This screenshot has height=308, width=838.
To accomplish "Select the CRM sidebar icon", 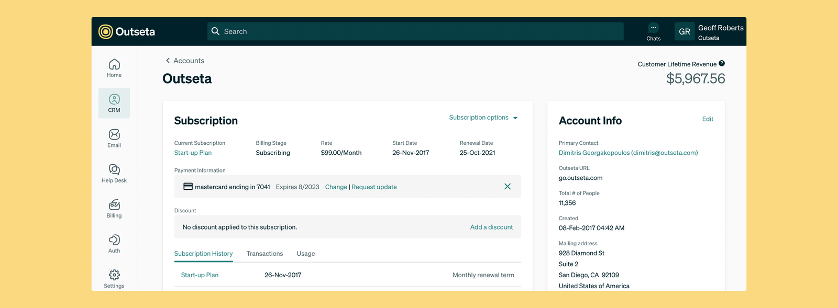I will (x=114, y=103).
